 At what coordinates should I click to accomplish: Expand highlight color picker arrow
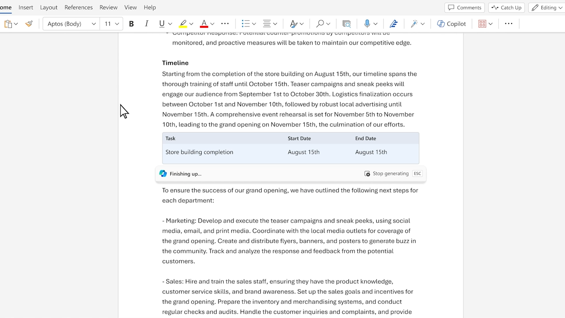191,24
